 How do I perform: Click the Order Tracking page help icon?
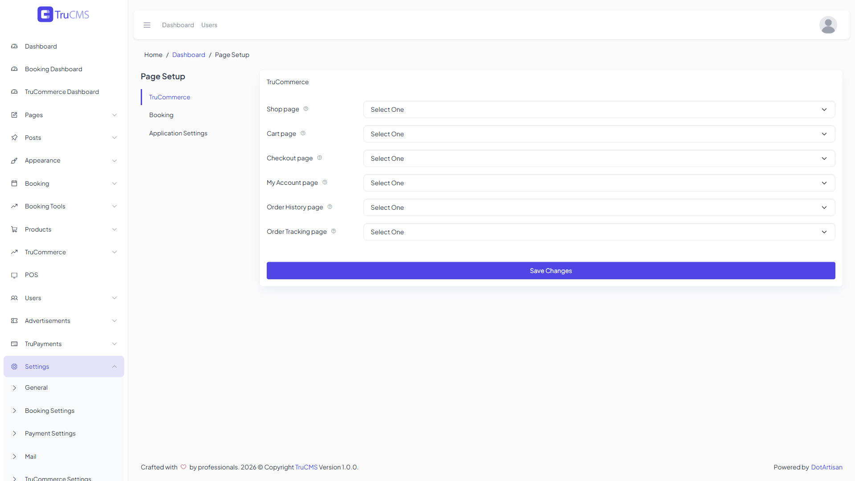[334, 231]
